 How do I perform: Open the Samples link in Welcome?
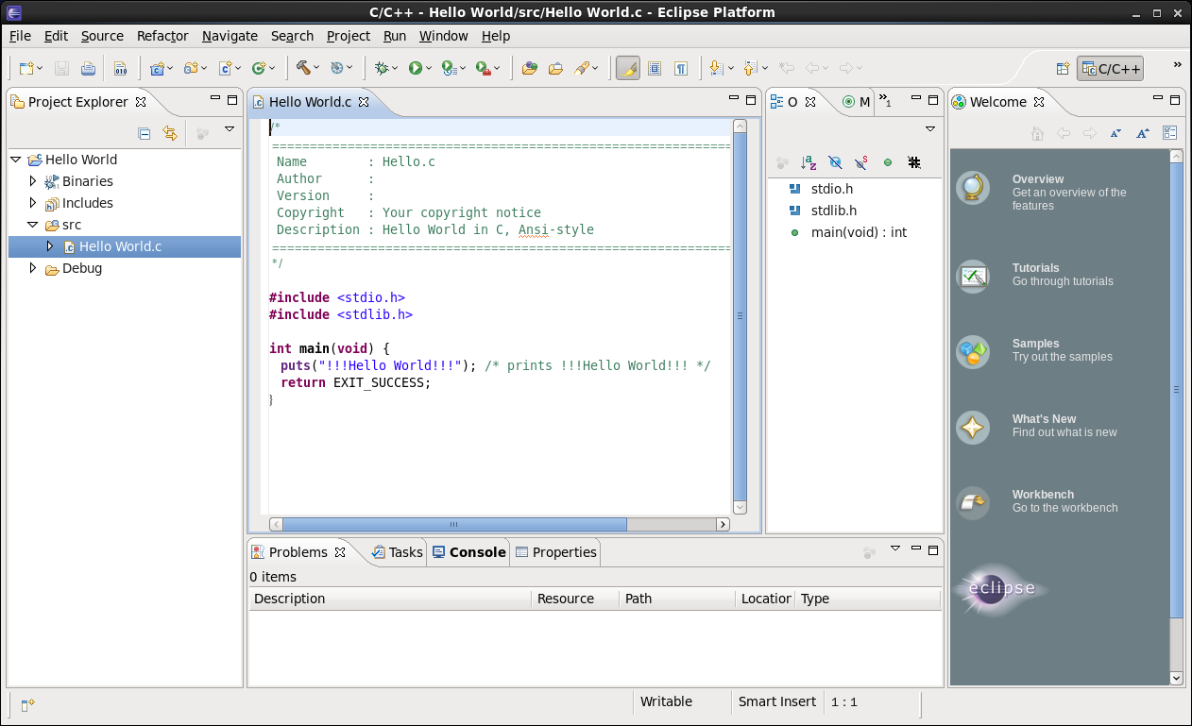click(1035, 344)
